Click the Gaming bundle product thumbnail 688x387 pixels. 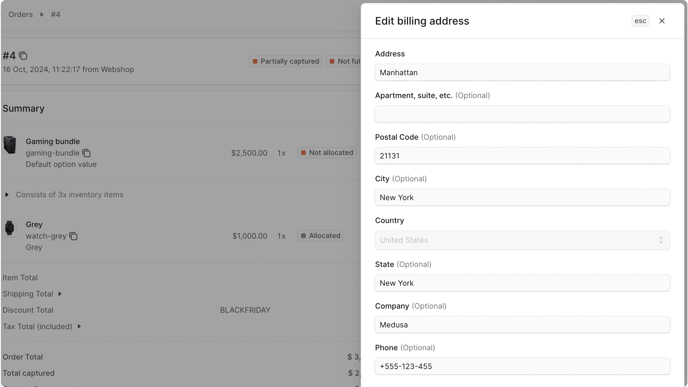pyautogui.click(x=10, y=144)
